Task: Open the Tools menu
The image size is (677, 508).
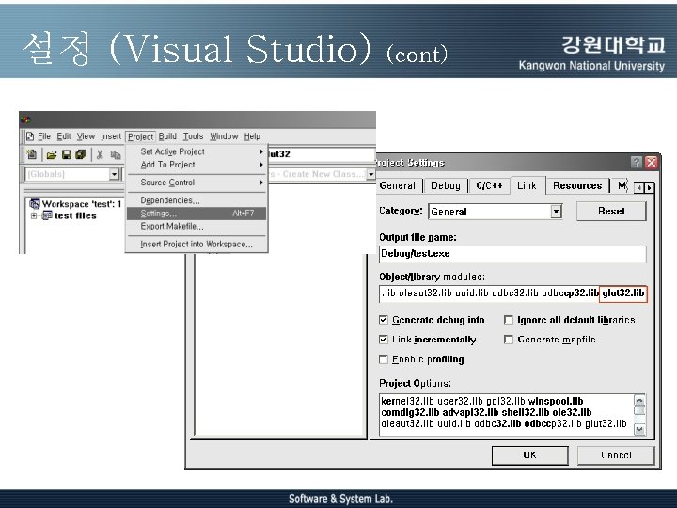Action: 193,136
